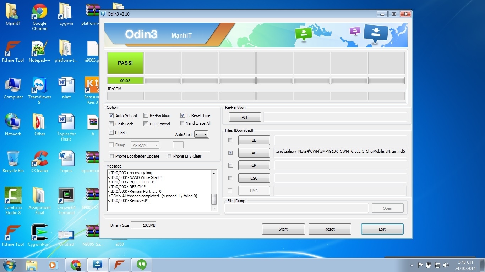485x272 pixels.
Task: Click the taskbar clock showing 5:48 CH
Action: click(465, 265)
